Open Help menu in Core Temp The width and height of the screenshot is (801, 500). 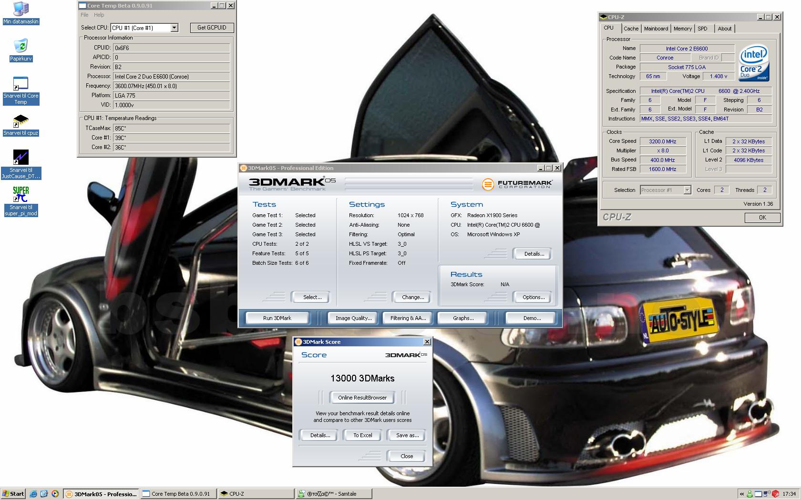click(x=99, y=15)
